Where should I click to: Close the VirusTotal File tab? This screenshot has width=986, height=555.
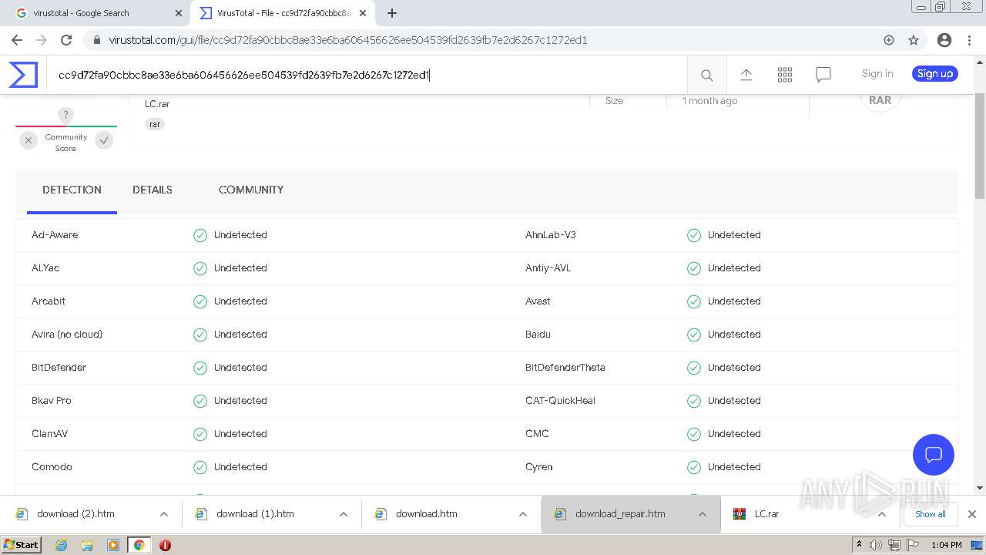363,13
